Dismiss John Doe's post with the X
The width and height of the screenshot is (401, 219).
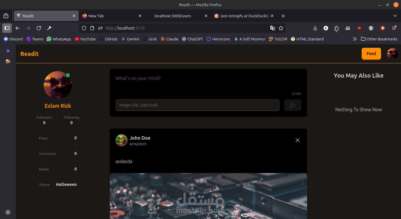pyautogui.click(x=298, y=140)
